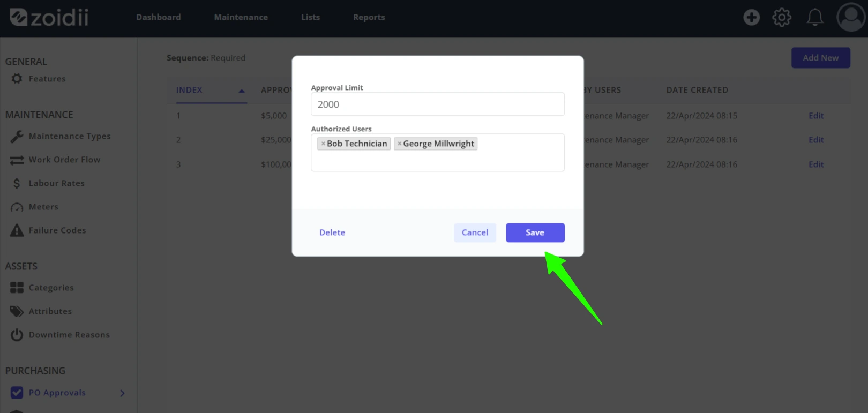The image size is (868, 413).
Task: Click Bob Technician tag label
Action: (357, 144)
